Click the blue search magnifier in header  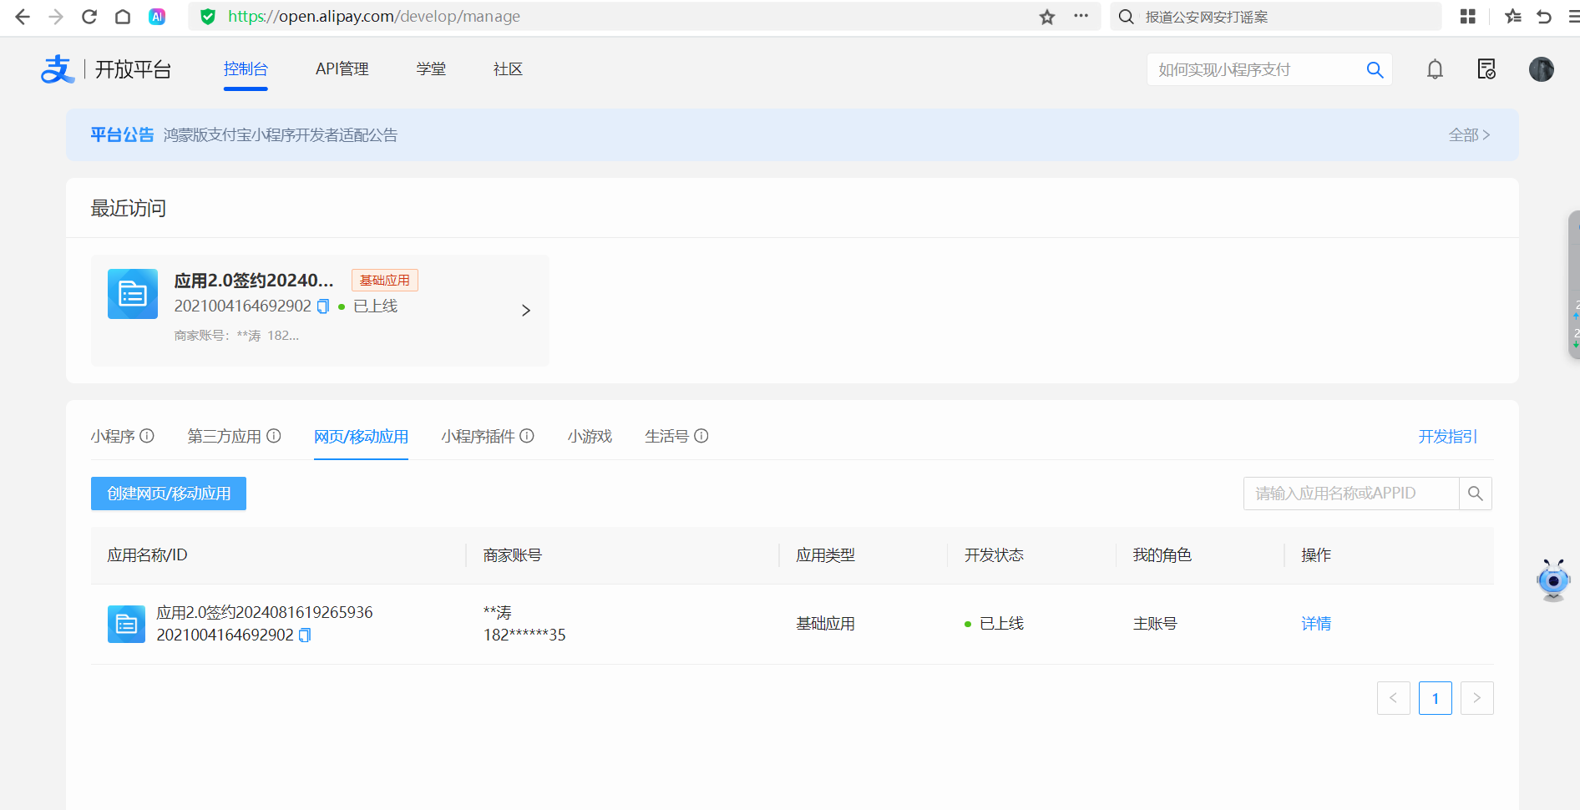(x=1375, y=70)
